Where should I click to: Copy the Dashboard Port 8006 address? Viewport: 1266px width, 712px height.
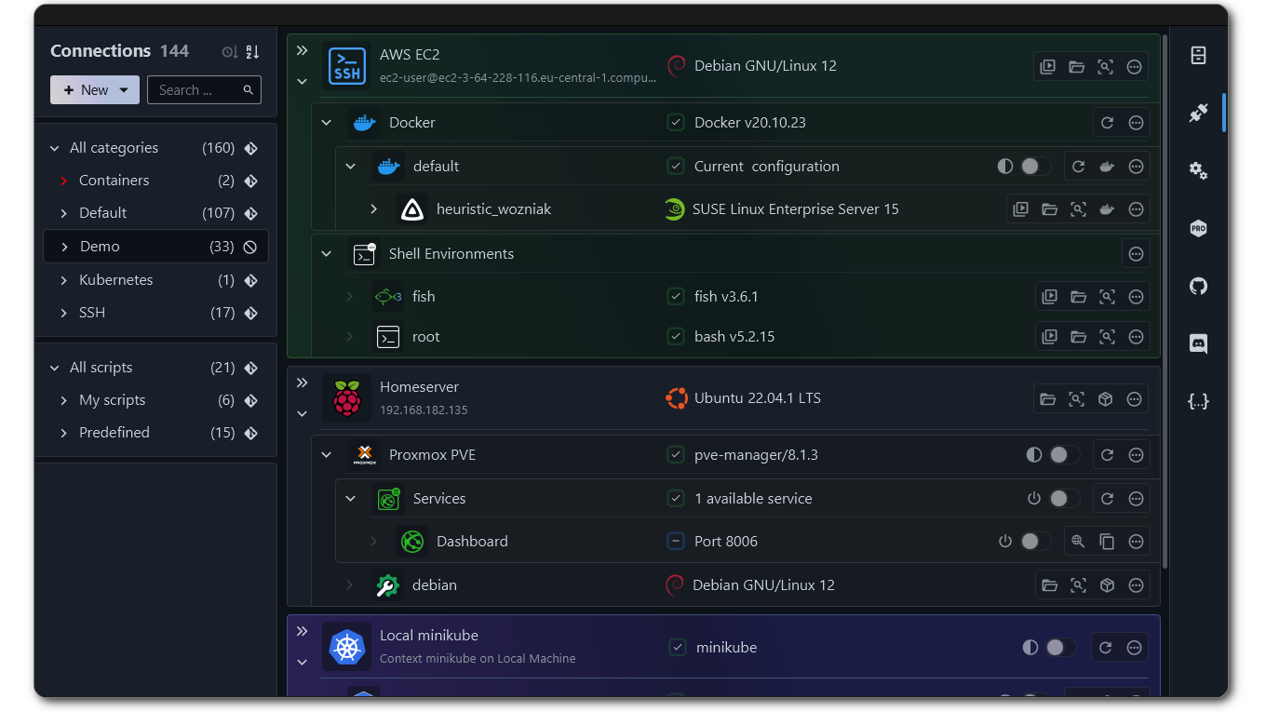click(1107, 542)
